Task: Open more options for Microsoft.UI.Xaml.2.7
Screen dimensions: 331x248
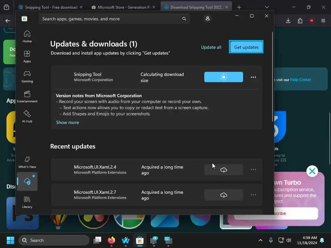Action: pyautogui.click(x=253, y=195)
